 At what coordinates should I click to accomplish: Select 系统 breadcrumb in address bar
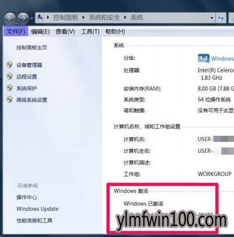[136, 18]
